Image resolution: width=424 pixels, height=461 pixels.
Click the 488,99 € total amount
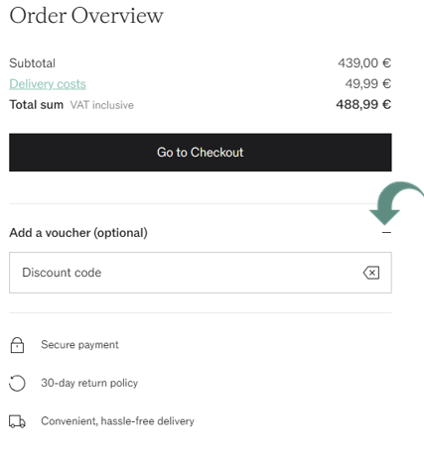(363, 105)
